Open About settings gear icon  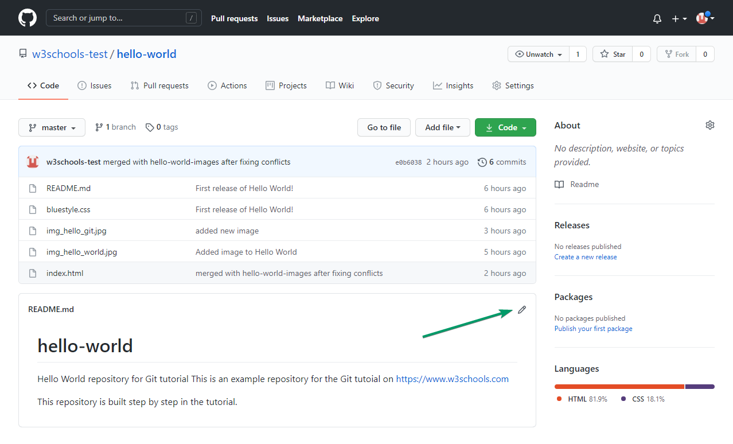click(x=710, y=125)
